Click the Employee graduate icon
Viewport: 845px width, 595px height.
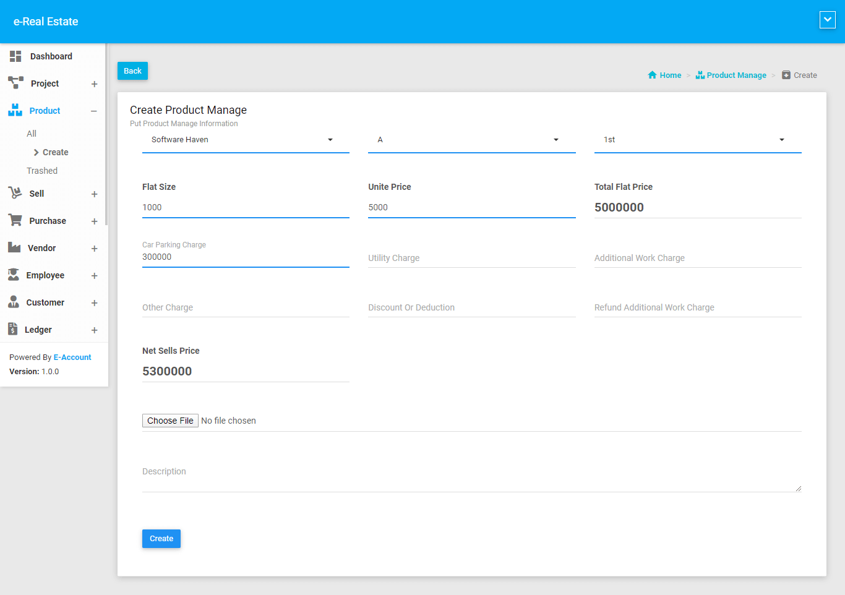point(14,275)
